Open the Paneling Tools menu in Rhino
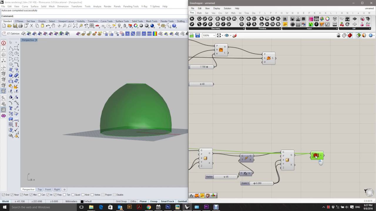The width and height of the screenshot is (376, 211). coord(131,6)
